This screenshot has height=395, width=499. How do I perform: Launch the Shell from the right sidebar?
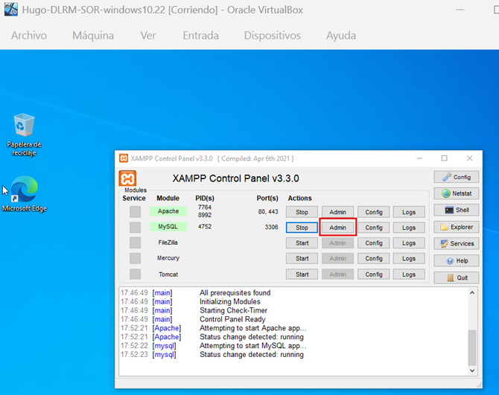[456, 211]
